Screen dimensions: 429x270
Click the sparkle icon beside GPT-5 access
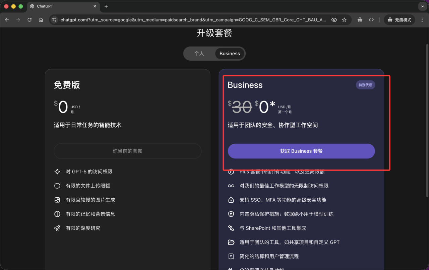click(x=57, y=172)
